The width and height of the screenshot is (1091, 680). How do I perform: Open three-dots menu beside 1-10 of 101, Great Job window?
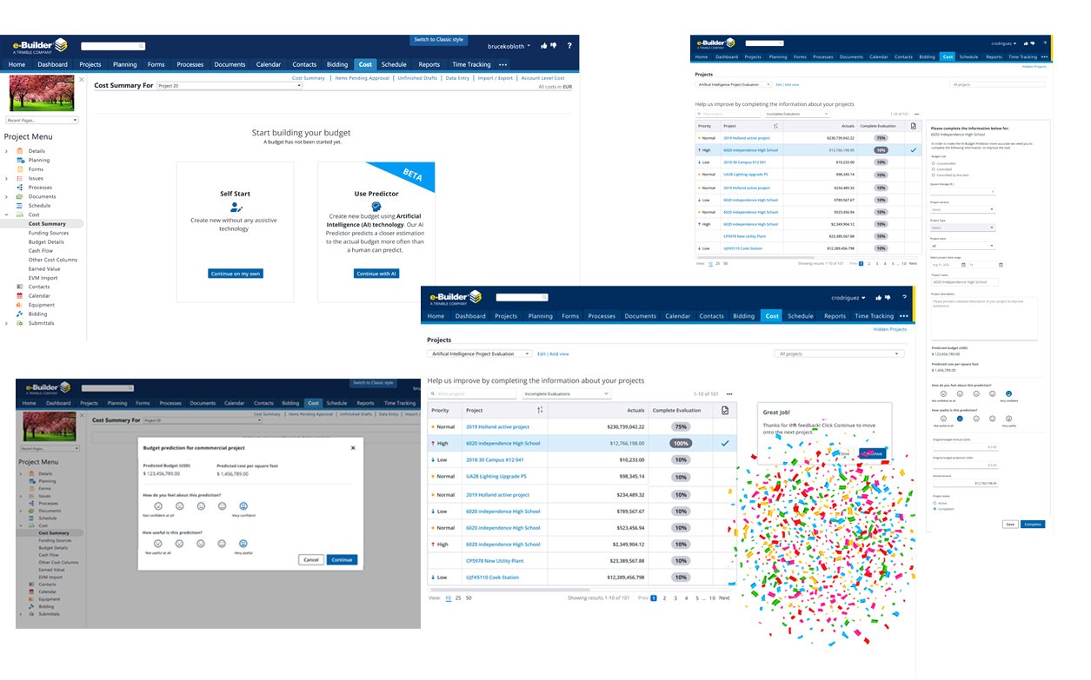[729, 393]
